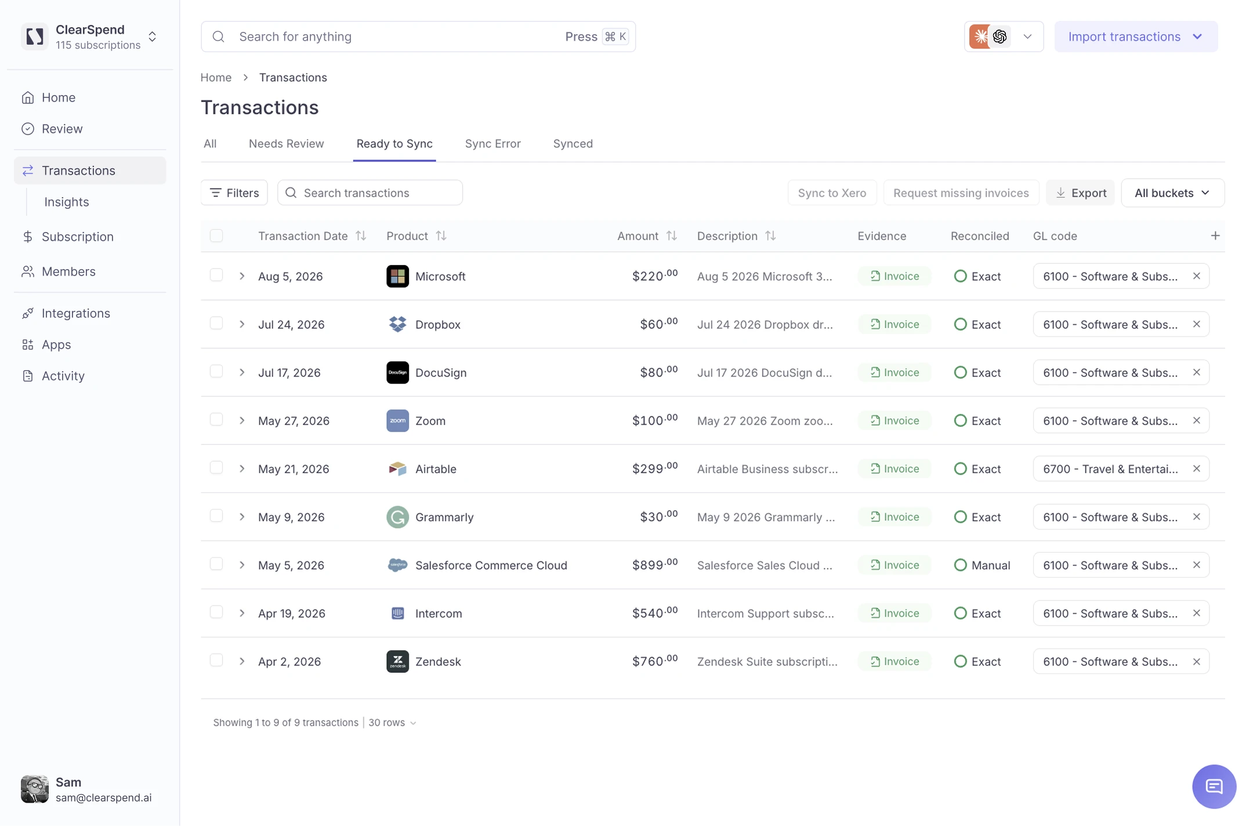Open Members in the sidebar

[x=68, y=271]
